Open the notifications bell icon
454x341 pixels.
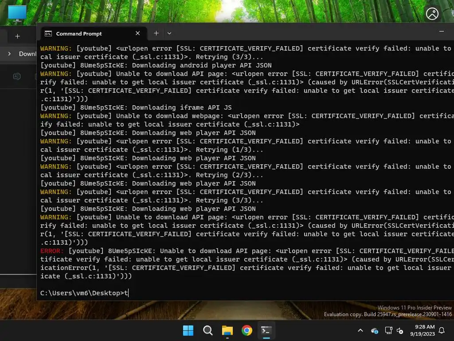point(442,330)
